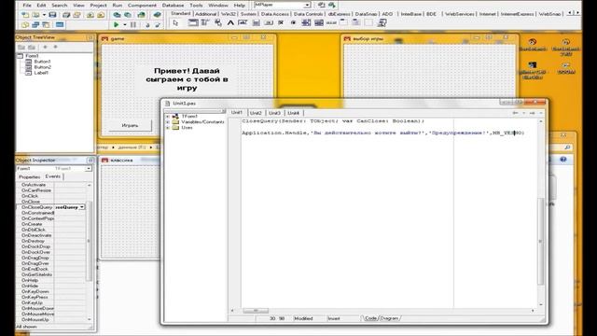Click the Pause button in debug toolbar
This screenshot has height=336, width=597.
tap(133, 25)
